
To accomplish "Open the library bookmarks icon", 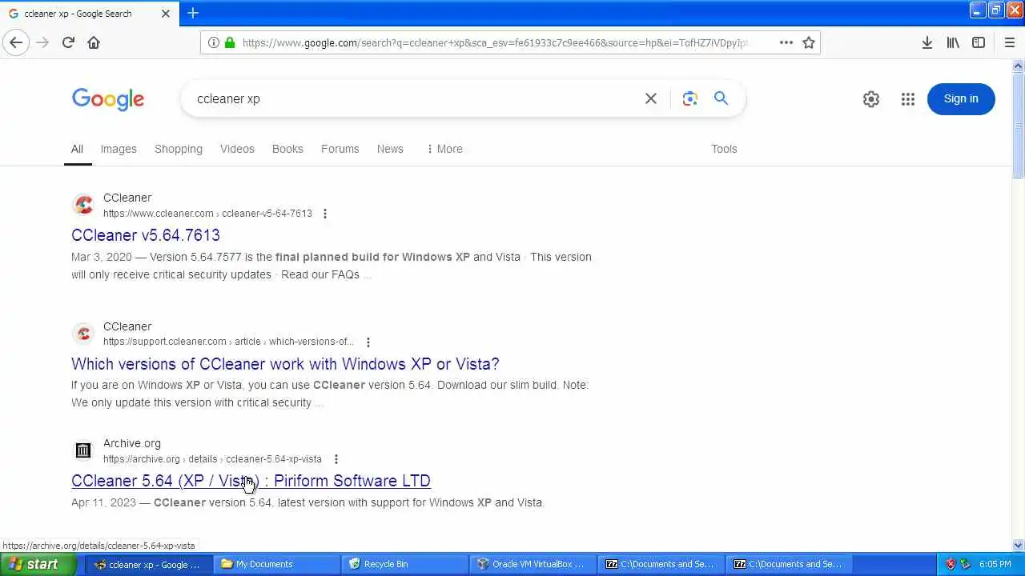I will (953, 42).
